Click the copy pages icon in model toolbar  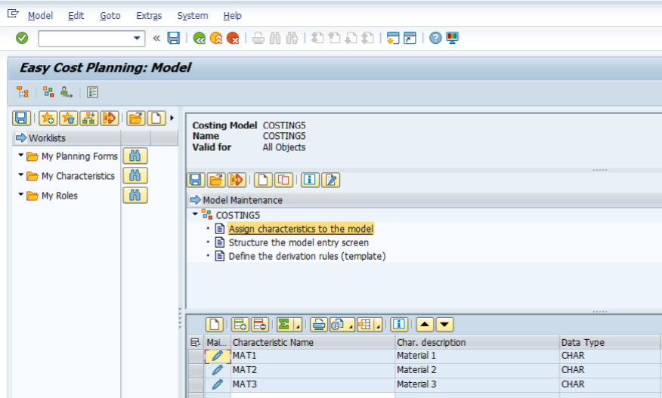[x=284, y=180]
